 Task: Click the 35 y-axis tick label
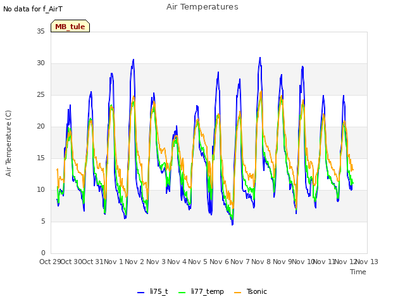click(x=40, y=31)
